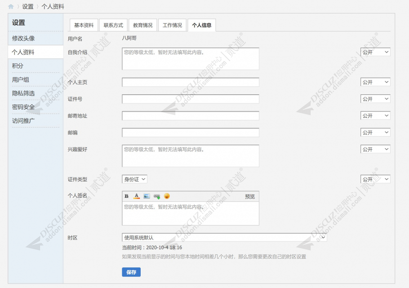Open privacy dropdown for 证件类型
409x288 pixels.
tap(375, 179)
